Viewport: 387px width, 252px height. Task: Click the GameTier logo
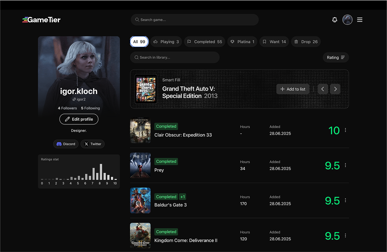41,20
